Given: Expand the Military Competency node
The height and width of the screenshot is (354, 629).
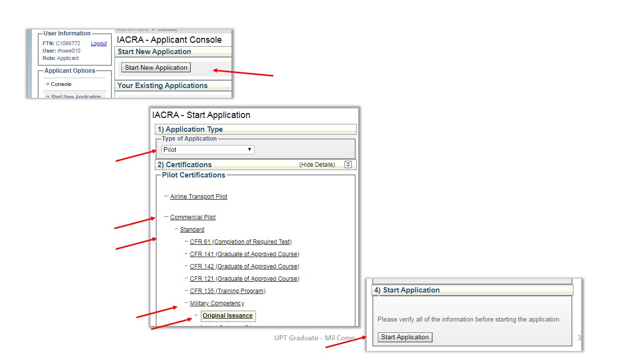Looking at the screenshot, I should click(217, 303).
